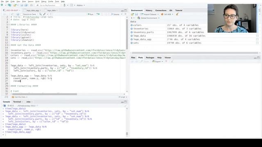Image resolution: width=262 pixels, height=147 pixels.
Task: Click the load workspace icon in Environment
Action: (132, 14)
